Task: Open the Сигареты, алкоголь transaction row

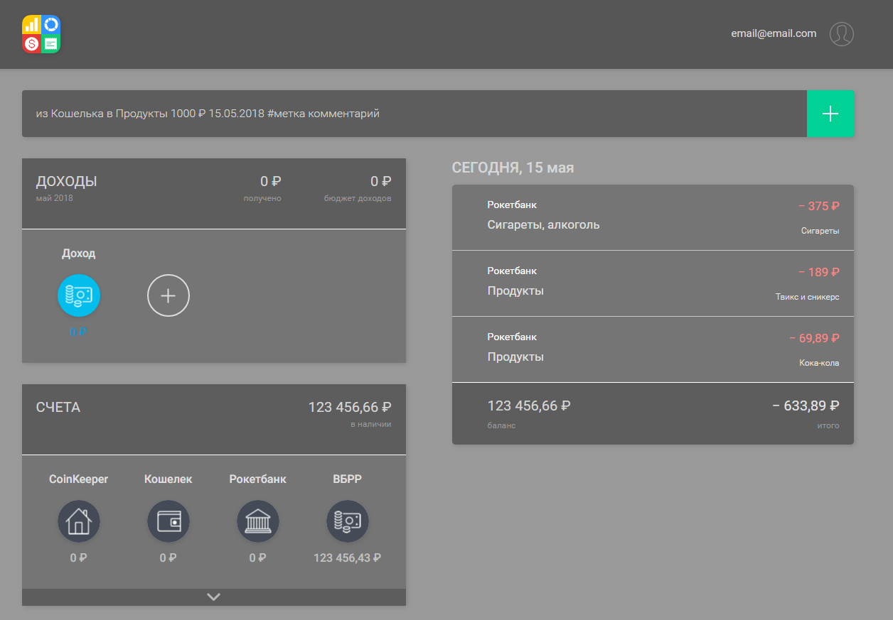Action: [653, 217]
